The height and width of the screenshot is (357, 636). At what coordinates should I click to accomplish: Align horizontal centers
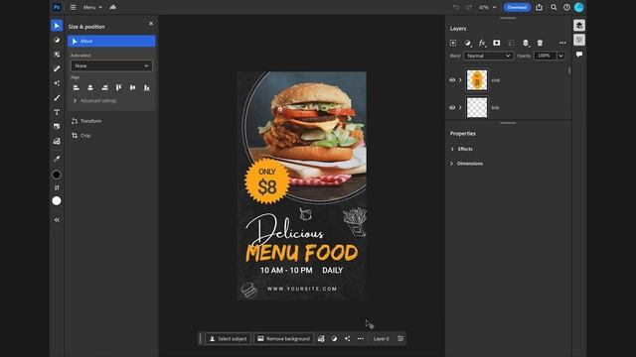point(90,87)
